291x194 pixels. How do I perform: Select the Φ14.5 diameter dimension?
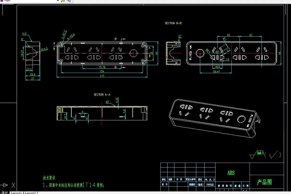pos(44,49)
